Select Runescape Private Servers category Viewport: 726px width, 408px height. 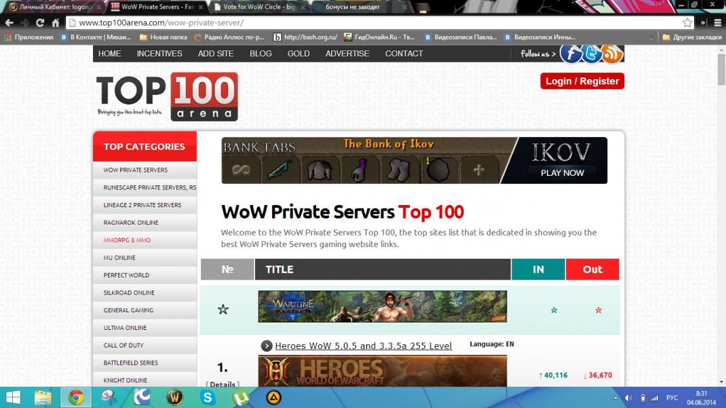(x=149, y=187)
